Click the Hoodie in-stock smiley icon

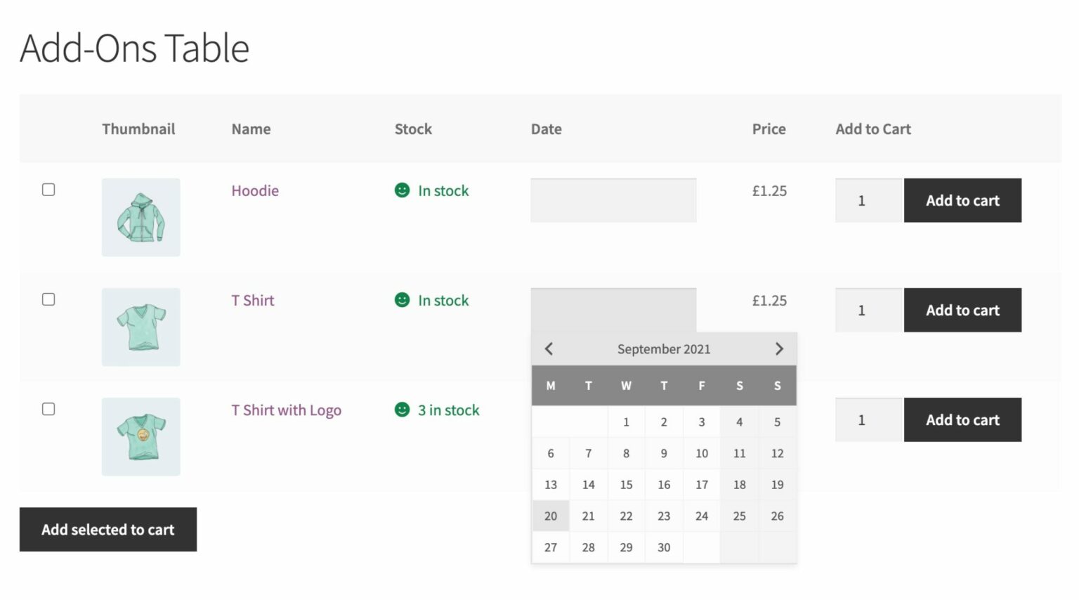(402, 190)
